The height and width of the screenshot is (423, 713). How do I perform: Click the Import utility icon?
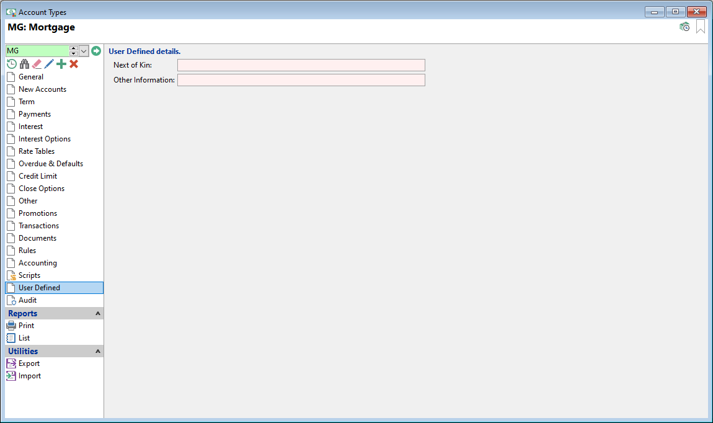(11, 376)
